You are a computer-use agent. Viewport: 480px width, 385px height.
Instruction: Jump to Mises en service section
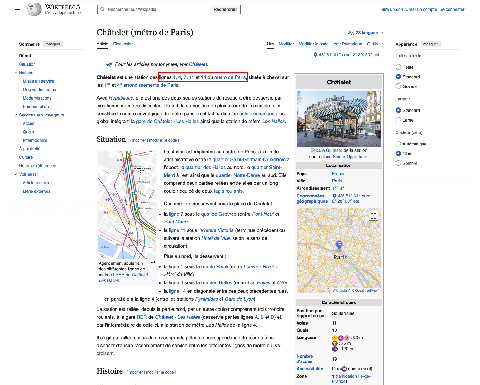[x=38, y=81]
